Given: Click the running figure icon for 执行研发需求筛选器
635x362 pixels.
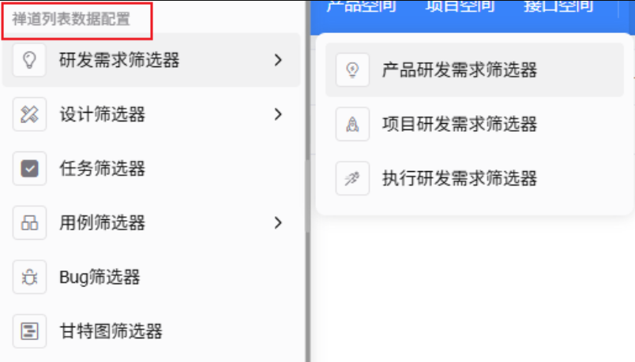Looking at the screenshot, I should (x=352, y=178).
